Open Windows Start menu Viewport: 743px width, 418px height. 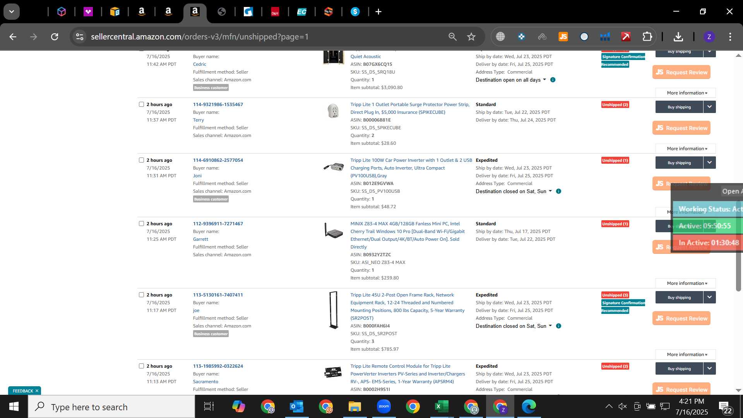[x=14, y=407]
